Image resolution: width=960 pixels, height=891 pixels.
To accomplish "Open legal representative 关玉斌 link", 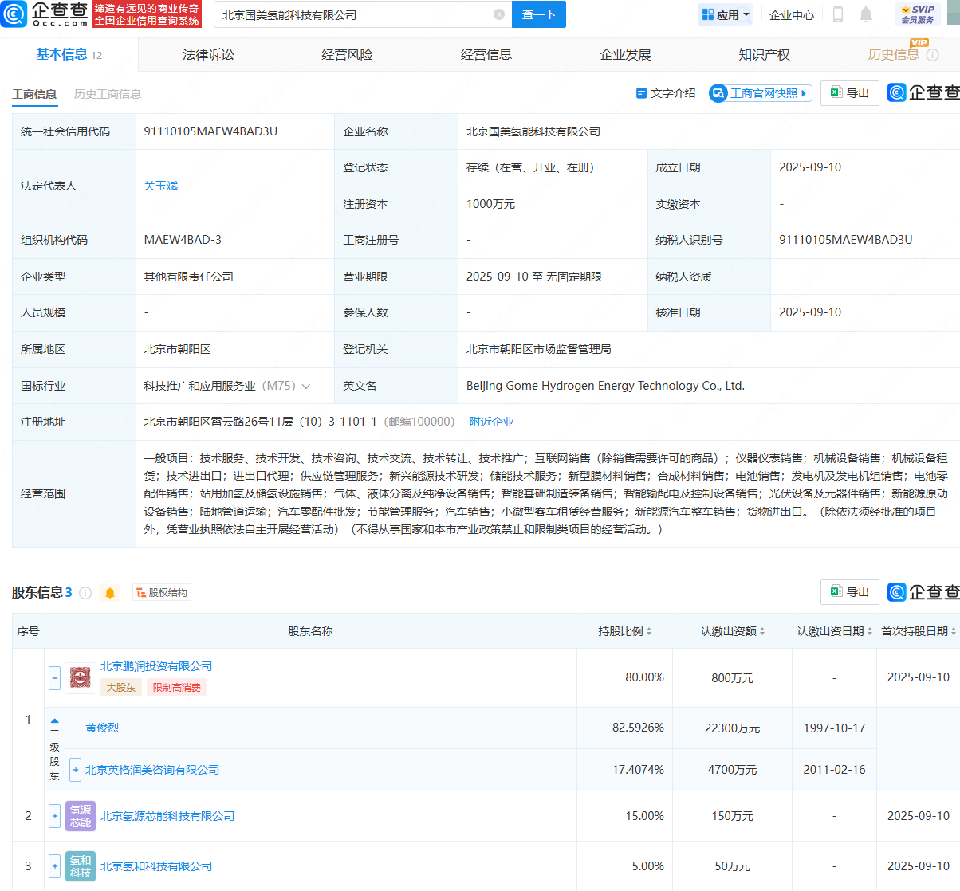I will pyautogui.click(x=160, y=186).
